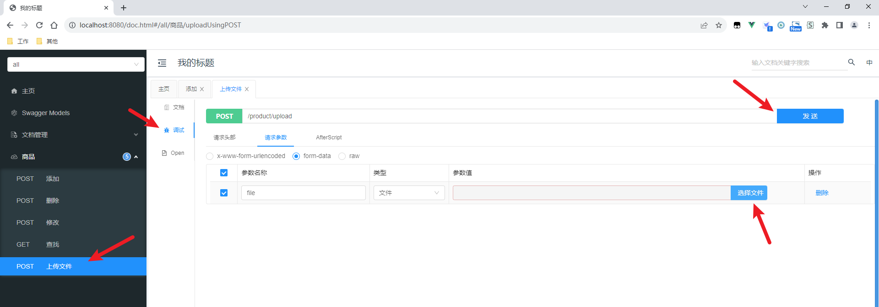Click 删除 link in file row
Viewport: 879px width, 307px height.
822,193
